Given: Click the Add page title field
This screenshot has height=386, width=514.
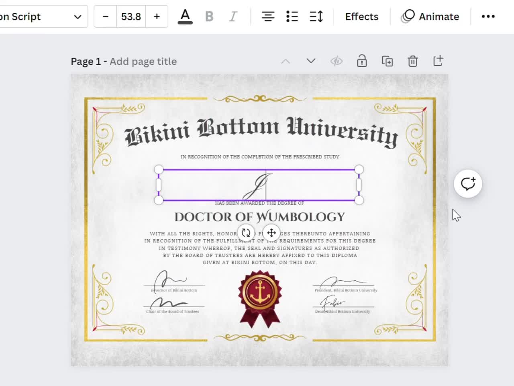Looking at the screenshot, I should pos(143,61).
